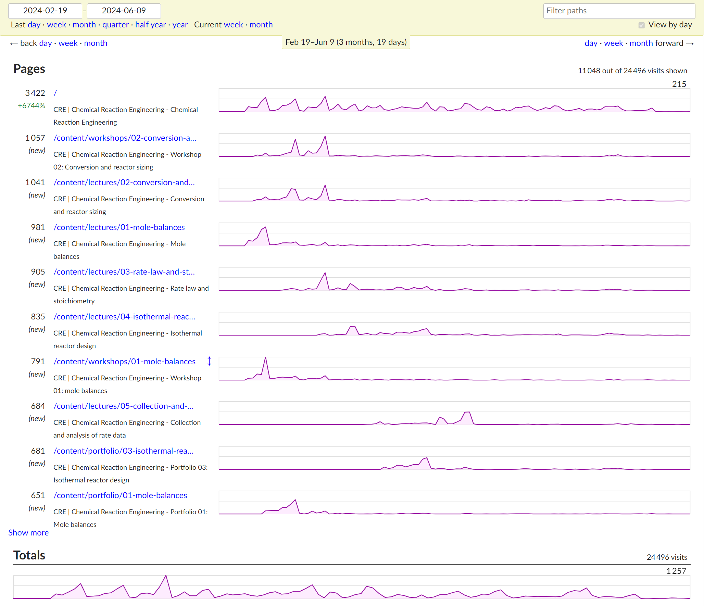Open lectures/04-isothermal-reac path link
This screenshot has height=606, width=704.
point(124,317)
